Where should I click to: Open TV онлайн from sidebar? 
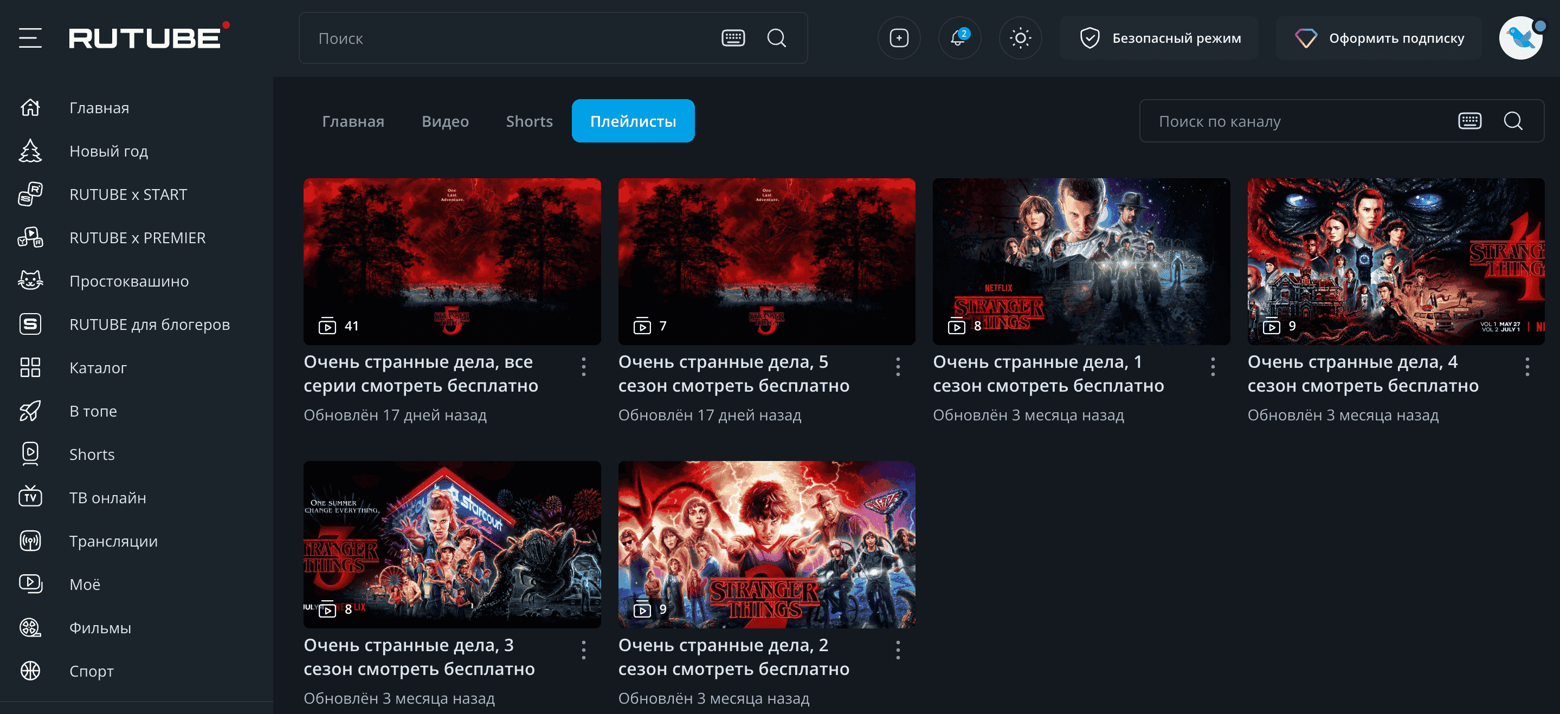tap(107, 497)
